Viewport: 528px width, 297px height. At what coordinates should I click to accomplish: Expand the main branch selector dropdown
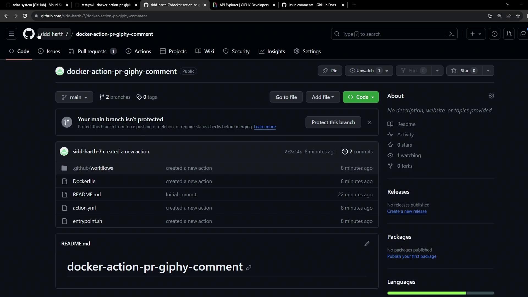coord(74,97)
